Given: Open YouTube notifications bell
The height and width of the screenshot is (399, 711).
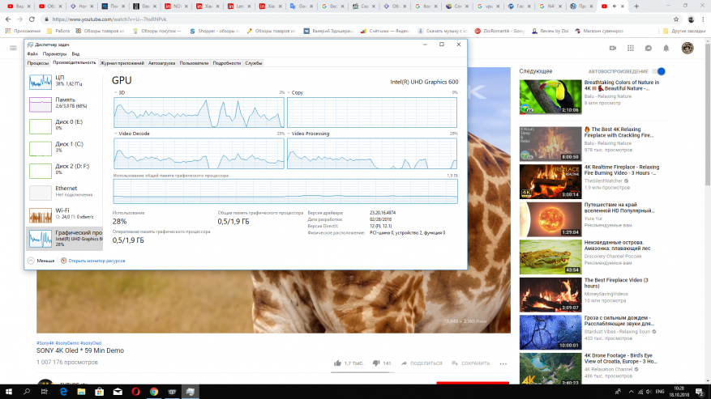Looking at the screenshot, I should pyautogui.click(x=666, y=48).
